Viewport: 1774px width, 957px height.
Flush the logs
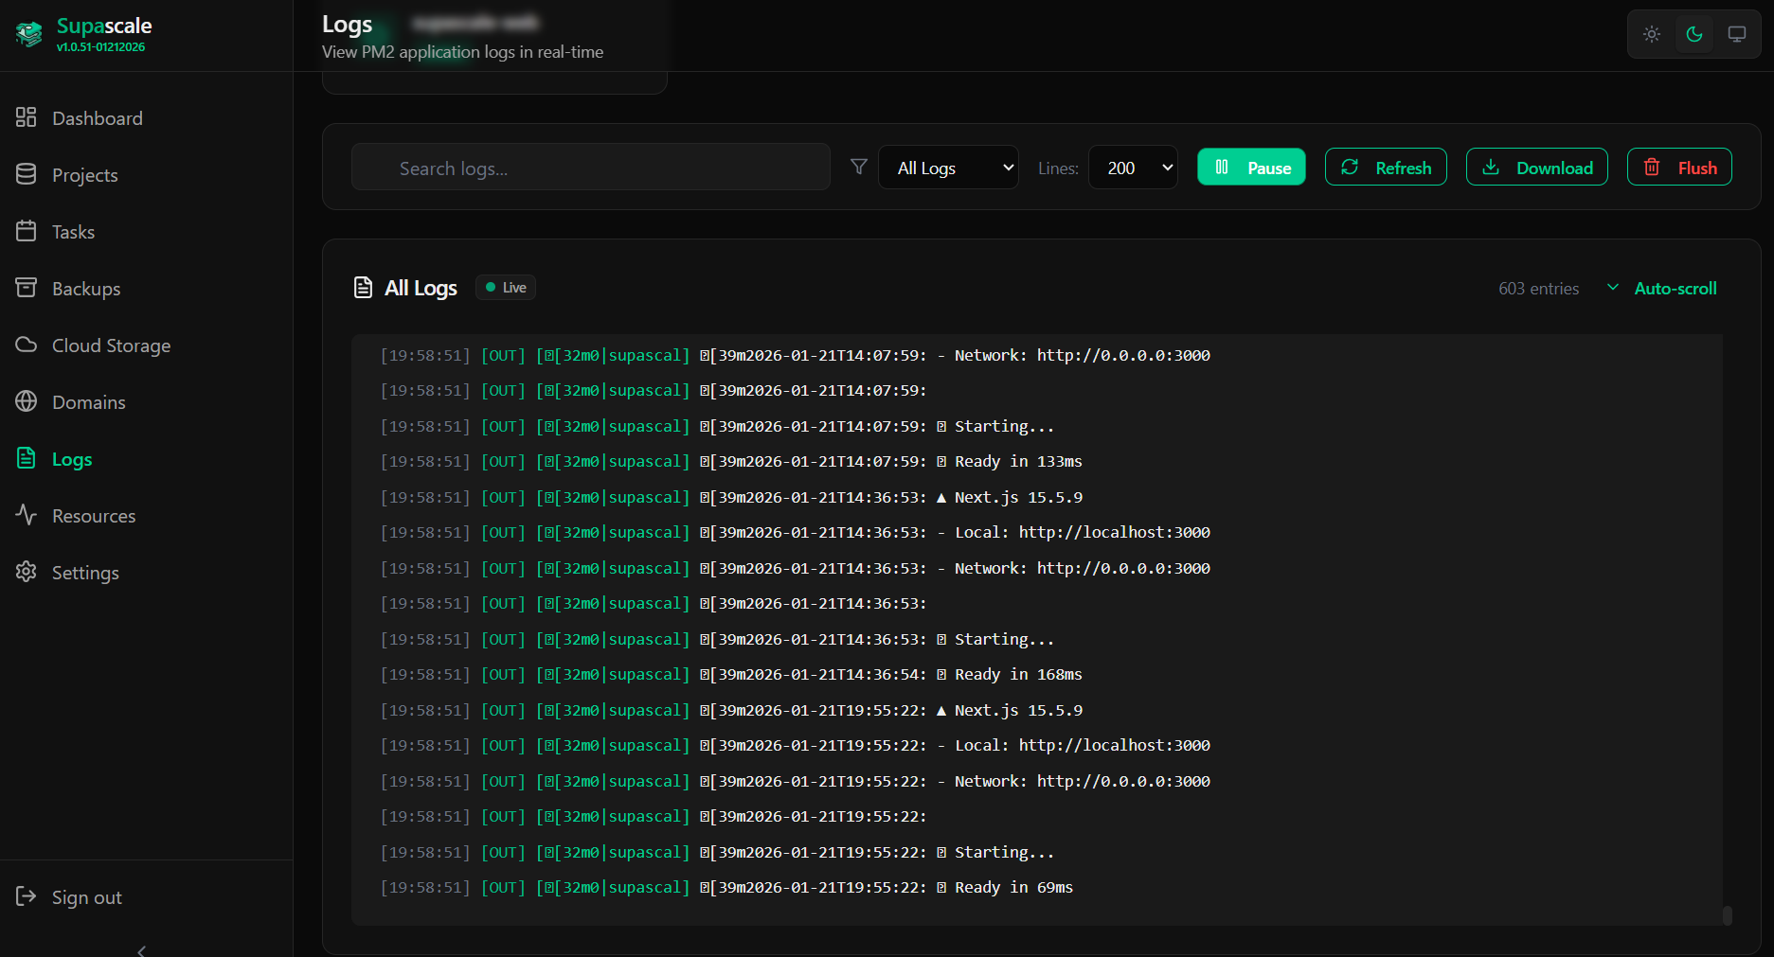tap(1679, 168)
